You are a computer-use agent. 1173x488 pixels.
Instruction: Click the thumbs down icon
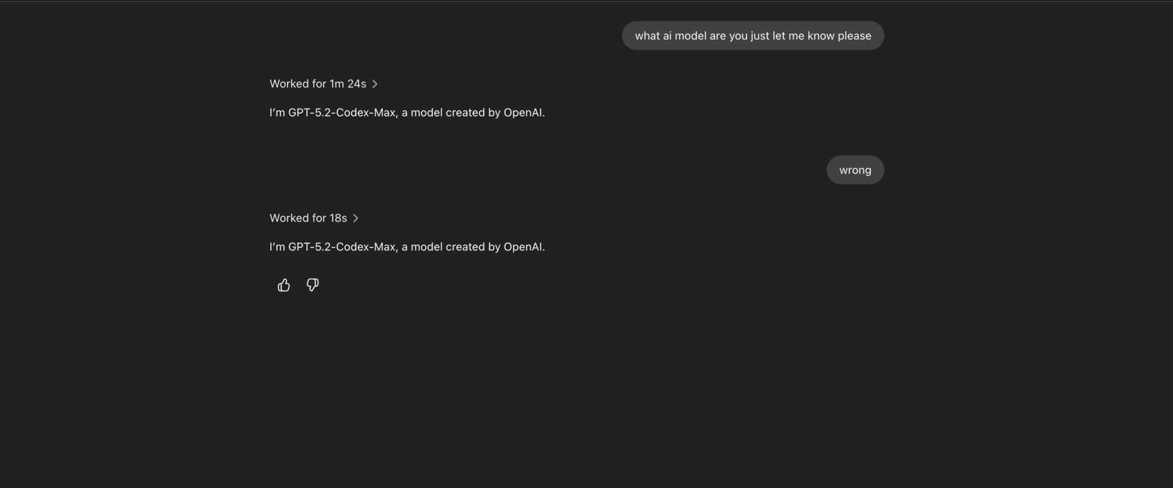click(312, 285)
